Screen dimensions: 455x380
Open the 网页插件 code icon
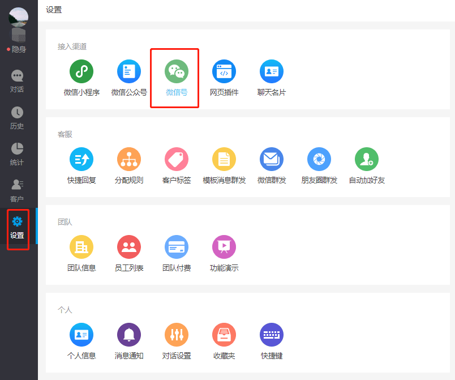224,71
